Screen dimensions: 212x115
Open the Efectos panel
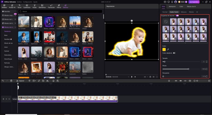[x=65, y=6]
